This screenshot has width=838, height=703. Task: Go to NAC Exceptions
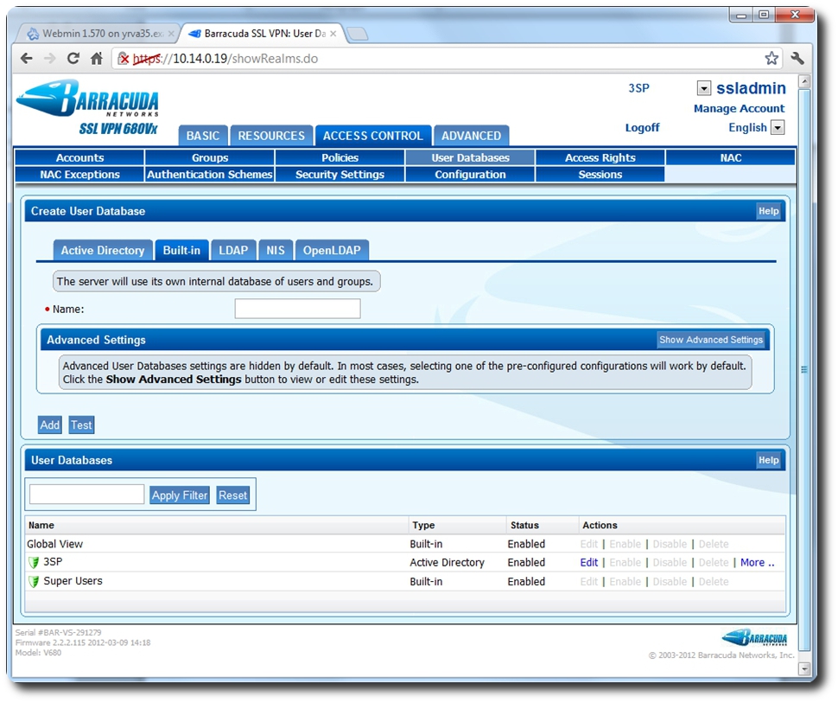79,175
